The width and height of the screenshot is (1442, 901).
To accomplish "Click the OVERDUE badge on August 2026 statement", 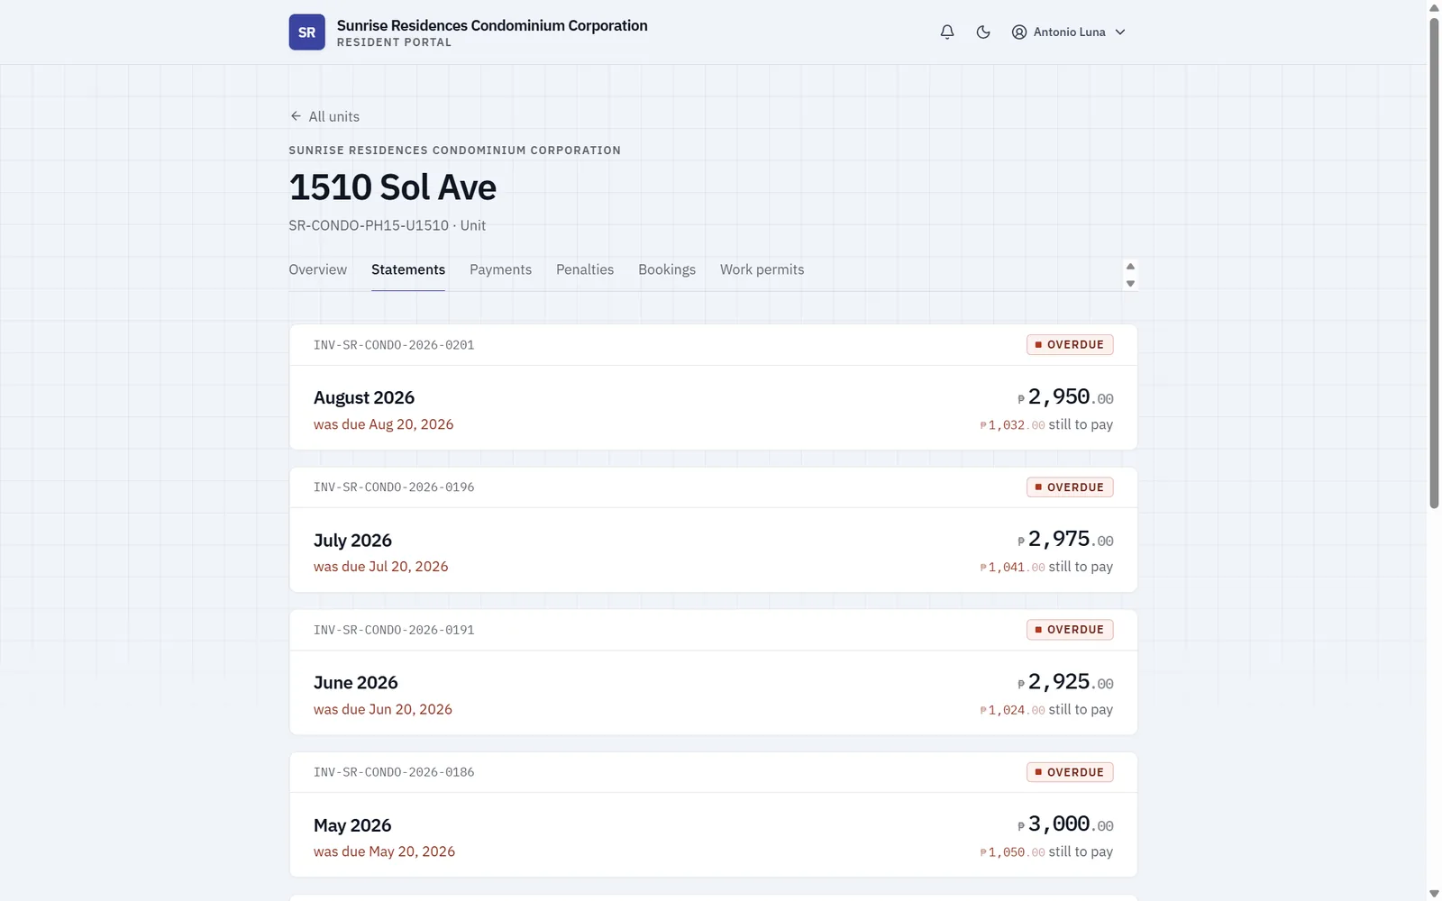I will [x=1070, y=345].
